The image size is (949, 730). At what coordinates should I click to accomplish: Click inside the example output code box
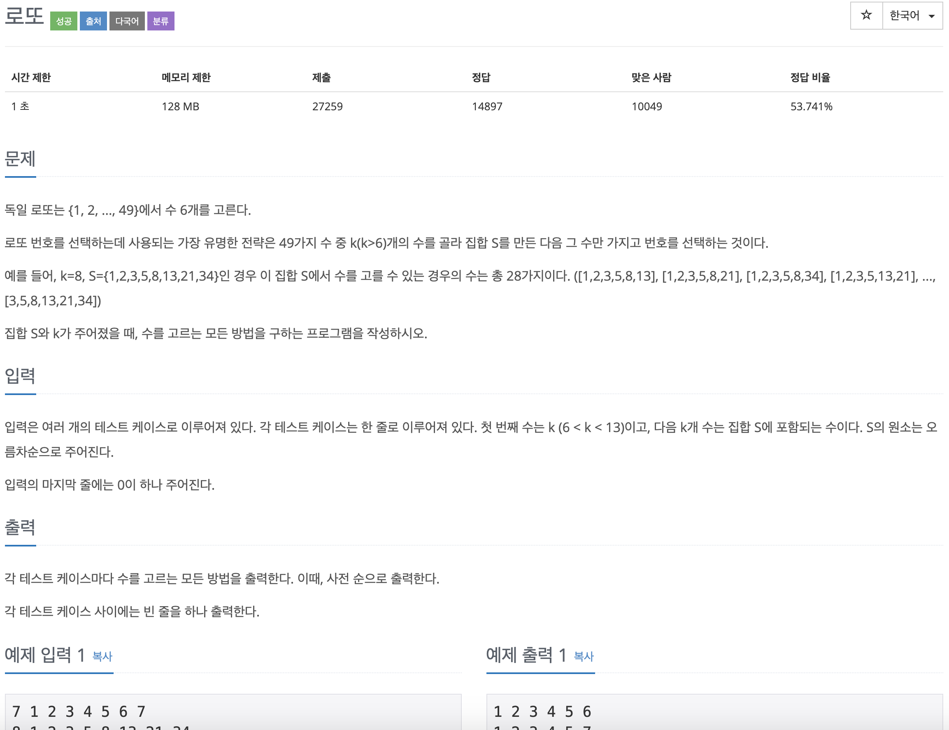714,713
